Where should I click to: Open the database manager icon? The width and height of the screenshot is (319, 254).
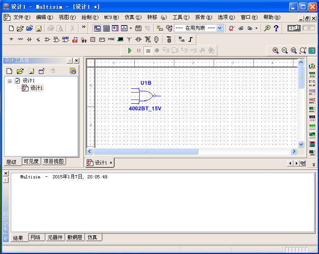coord(169,28)
